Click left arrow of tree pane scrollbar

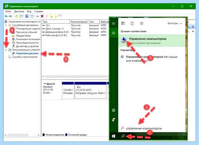[x=5, y=135]
